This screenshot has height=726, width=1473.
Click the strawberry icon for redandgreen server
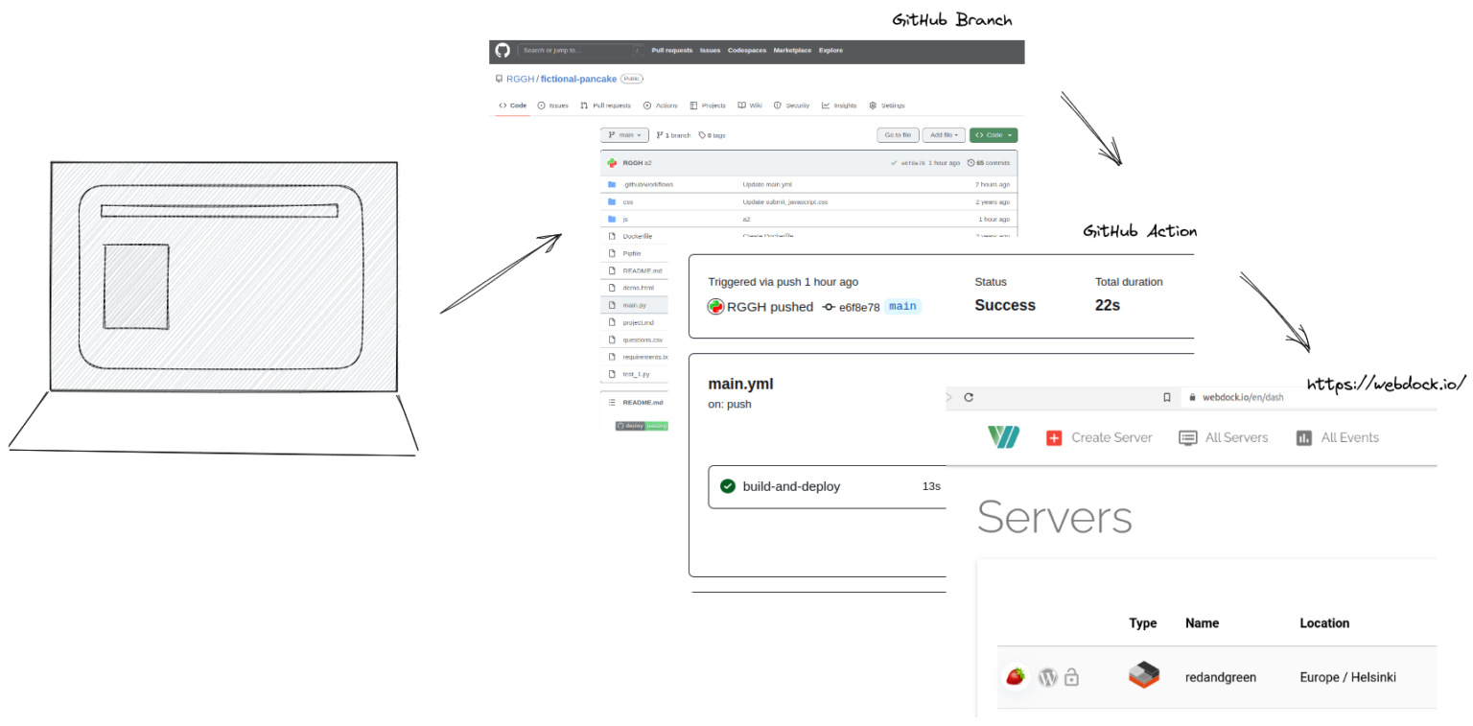(1016, 677)
